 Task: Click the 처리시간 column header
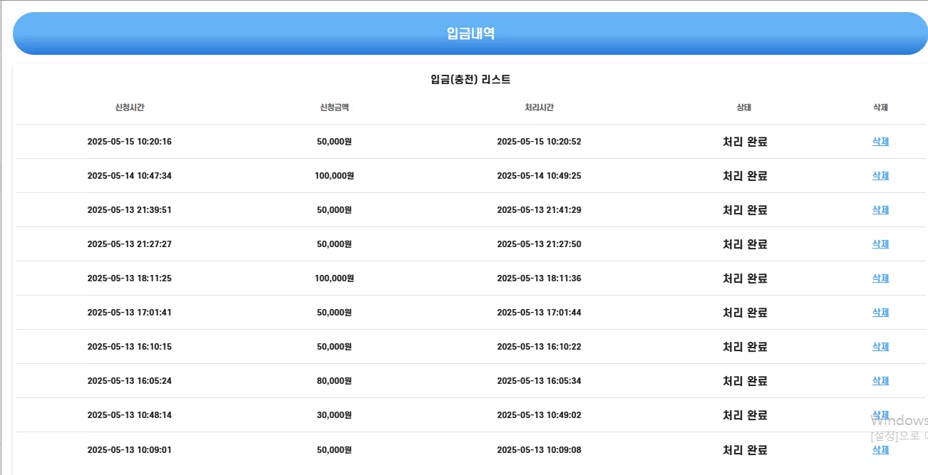[539, 108]
